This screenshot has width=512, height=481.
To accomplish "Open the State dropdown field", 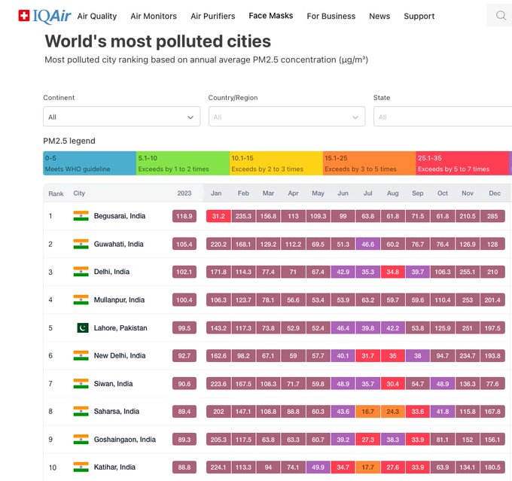I will click(443, 117).
